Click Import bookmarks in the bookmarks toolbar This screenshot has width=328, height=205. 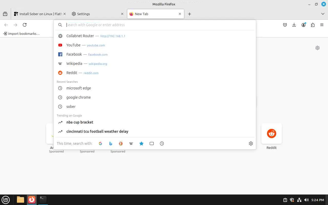click(22, 34)
